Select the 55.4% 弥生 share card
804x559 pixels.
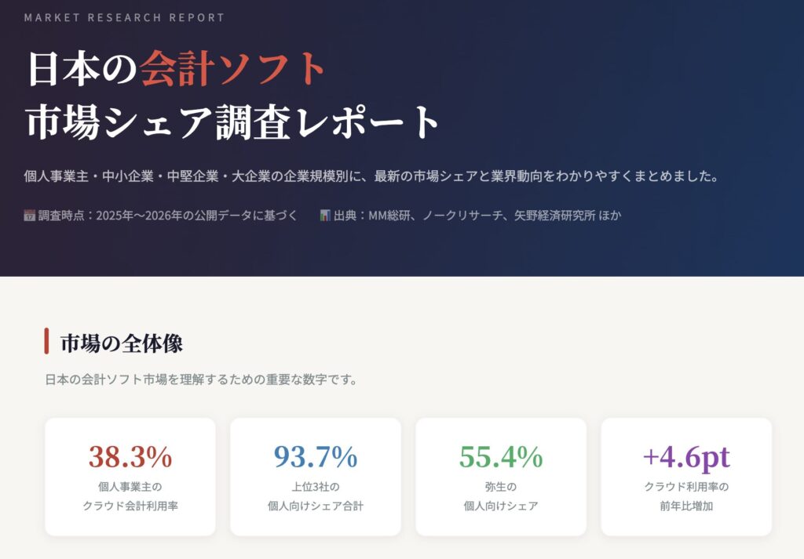(501, 477)
